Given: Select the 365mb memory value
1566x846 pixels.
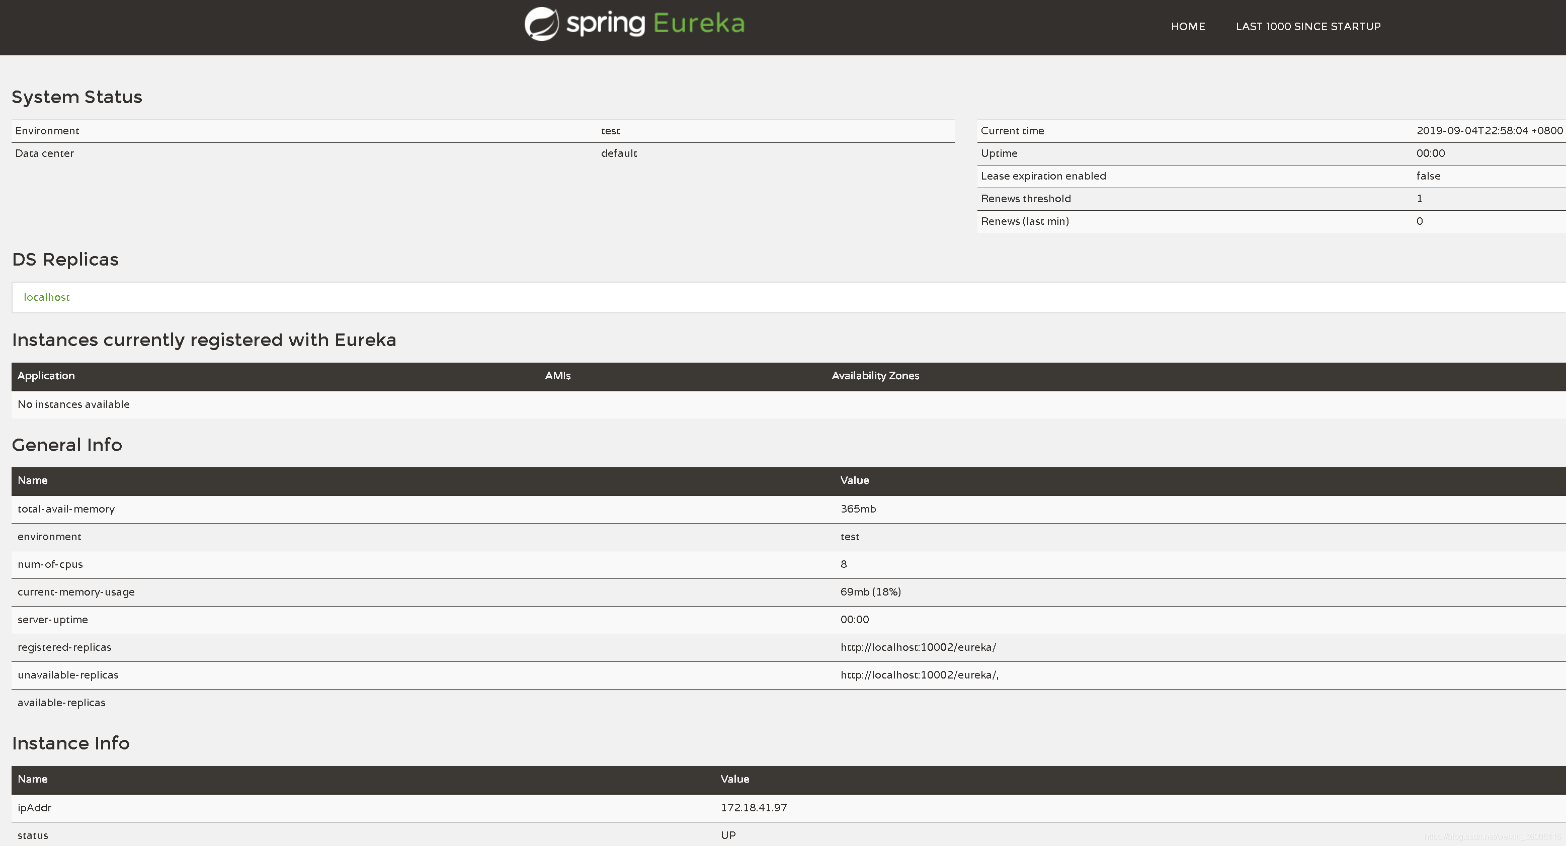Looking at the screenshot, I should click(858, 510).
